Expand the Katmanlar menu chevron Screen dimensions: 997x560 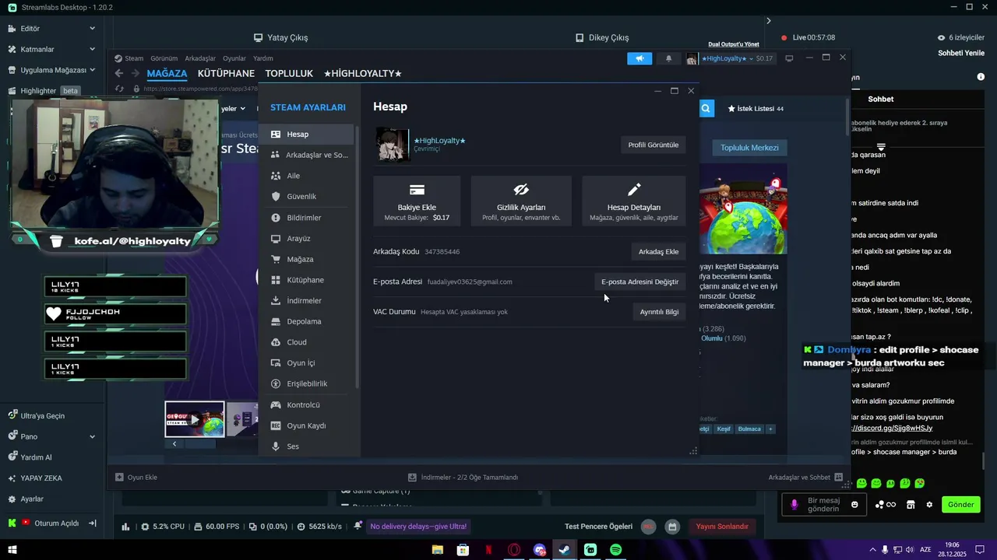(x=92, y=49)
